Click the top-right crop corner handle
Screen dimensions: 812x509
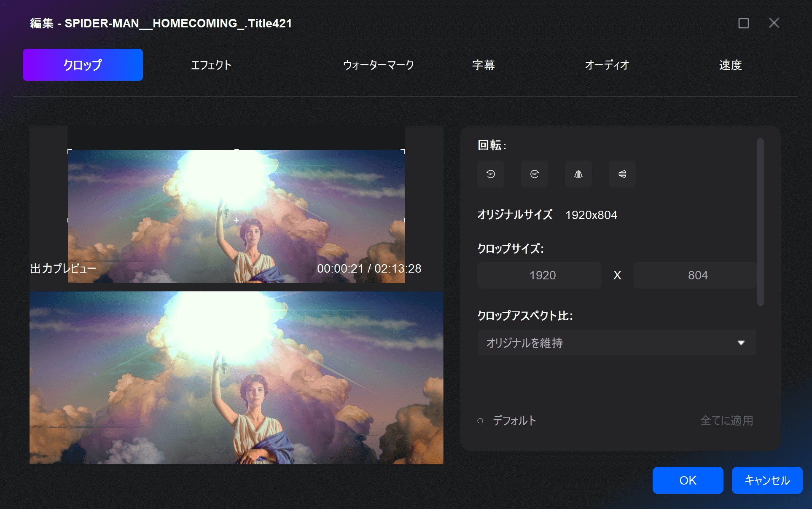(x=403, y=151)
